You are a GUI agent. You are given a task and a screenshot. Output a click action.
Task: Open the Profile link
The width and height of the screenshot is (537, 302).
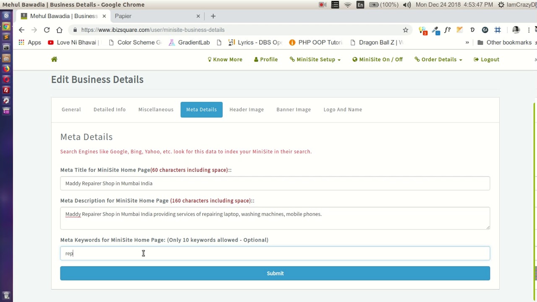[266, 60]
